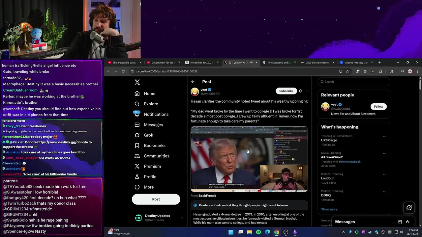Open Destiny Updates account switcher menu

click(x=181, y=218)
